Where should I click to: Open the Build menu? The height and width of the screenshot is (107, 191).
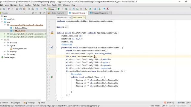[x=43, y=5]
